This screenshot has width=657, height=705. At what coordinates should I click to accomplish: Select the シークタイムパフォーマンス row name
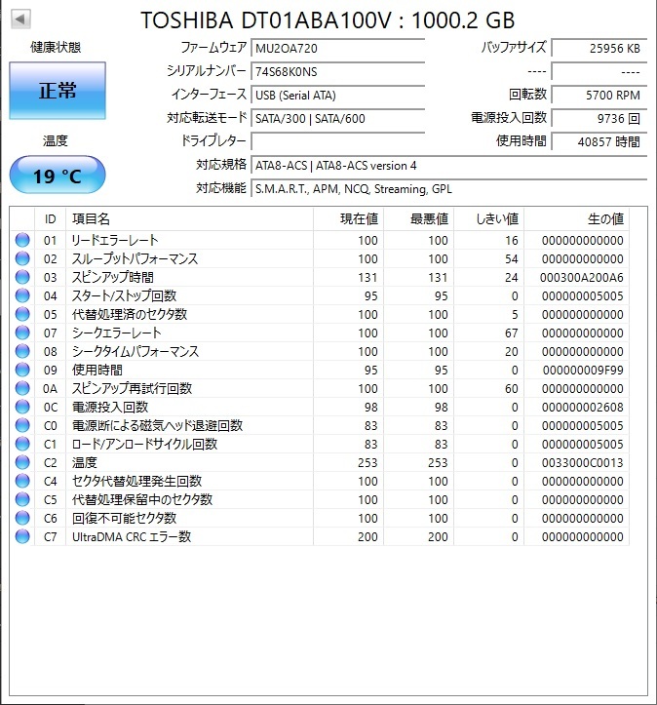(135, 351)
